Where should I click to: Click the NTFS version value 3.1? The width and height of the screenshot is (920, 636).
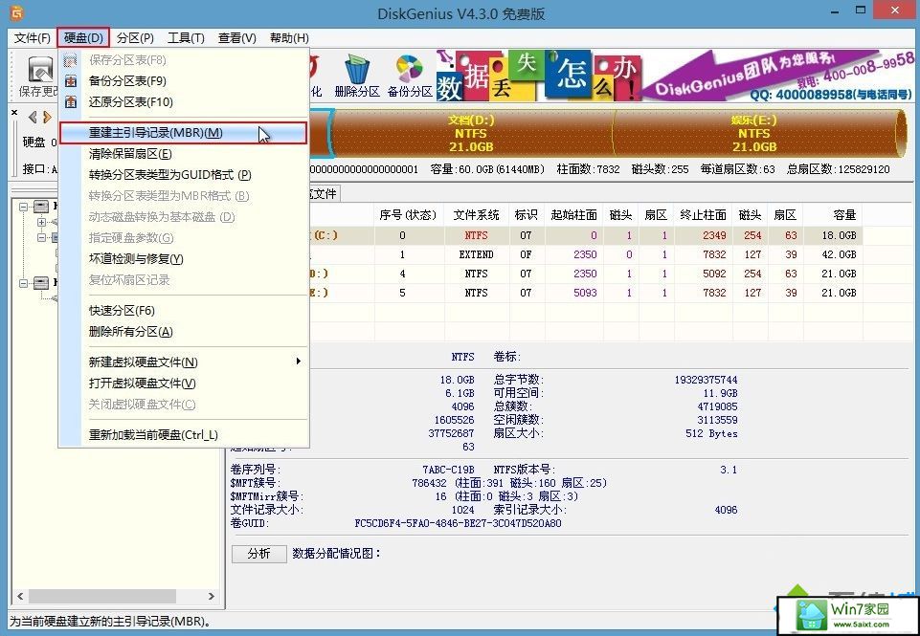pos(729,470)
